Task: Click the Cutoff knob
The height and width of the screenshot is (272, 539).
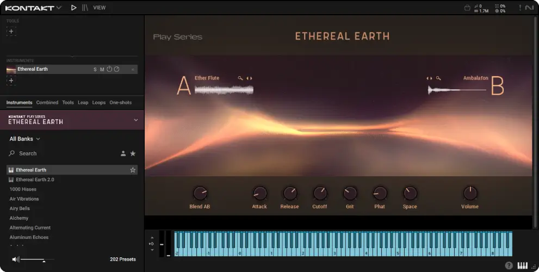Action: click(320, 194)
